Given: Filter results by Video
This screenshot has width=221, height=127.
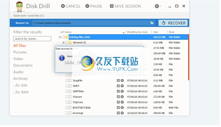Looking at the screenshot, I should [18, 59].
